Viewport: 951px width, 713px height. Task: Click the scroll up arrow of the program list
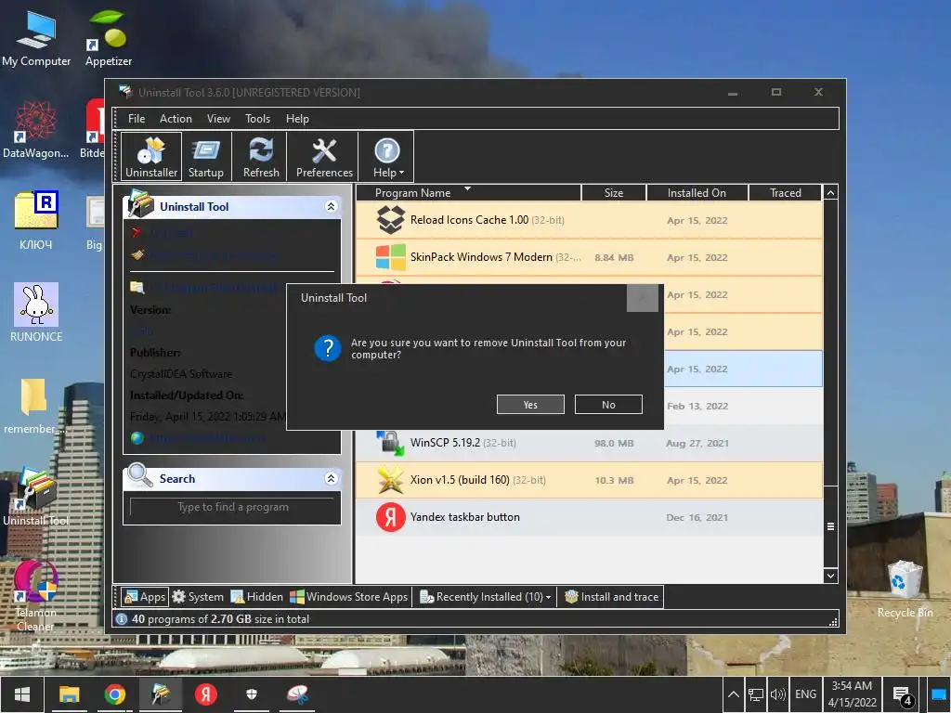click(x=830, y=193)
